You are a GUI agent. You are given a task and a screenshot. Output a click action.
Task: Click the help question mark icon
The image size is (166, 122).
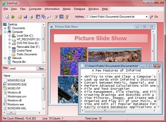point(67,17)
